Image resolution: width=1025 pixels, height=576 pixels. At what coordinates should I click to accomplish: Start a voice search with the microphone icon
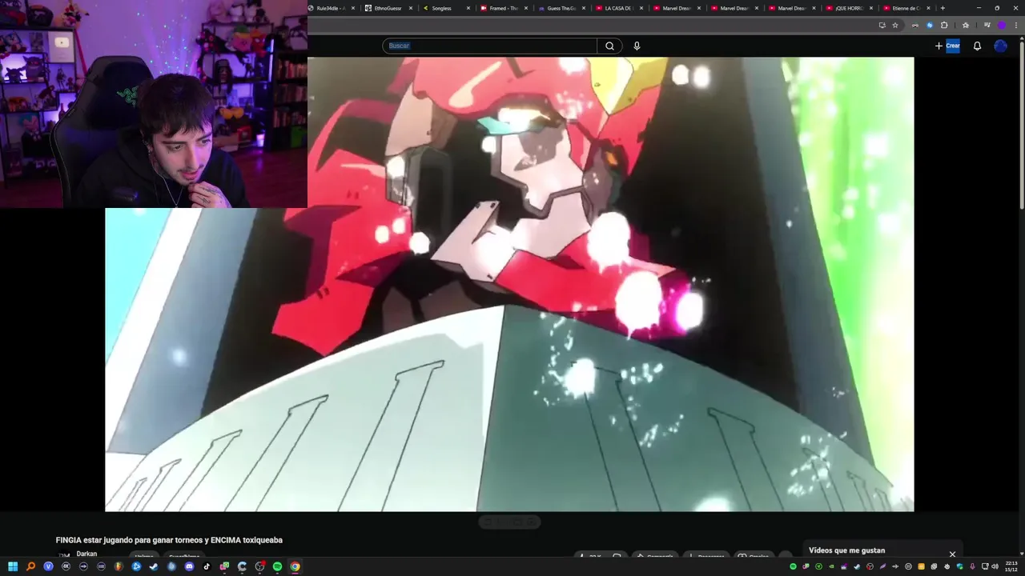coord(637,46)
